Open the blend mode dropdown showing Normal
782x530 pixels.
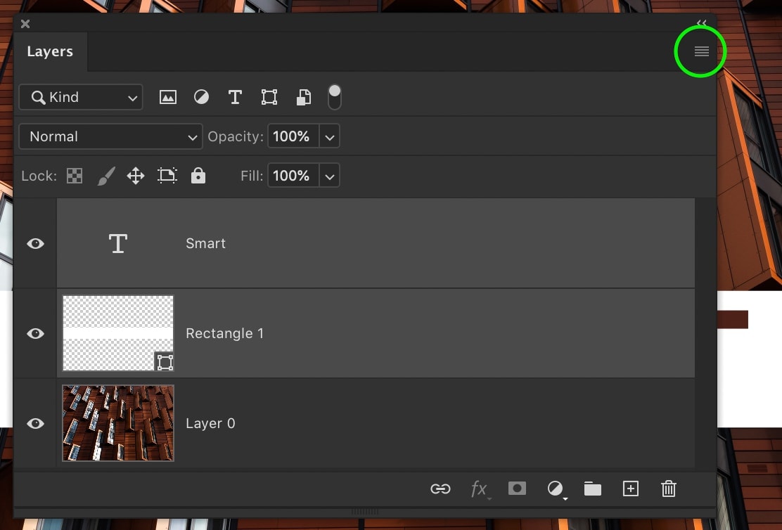click(110, 136)
